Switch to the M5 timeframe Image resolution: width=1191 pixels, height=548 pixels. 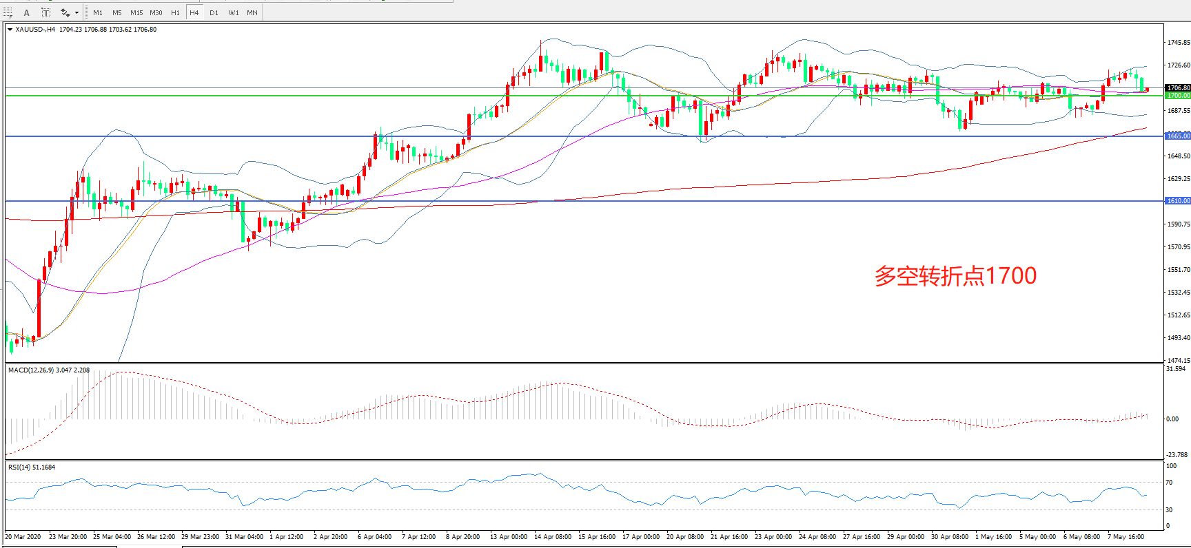[116, 12]
